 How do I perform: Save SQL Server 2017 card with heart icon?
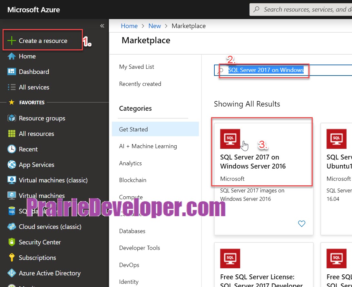(301, 224)
